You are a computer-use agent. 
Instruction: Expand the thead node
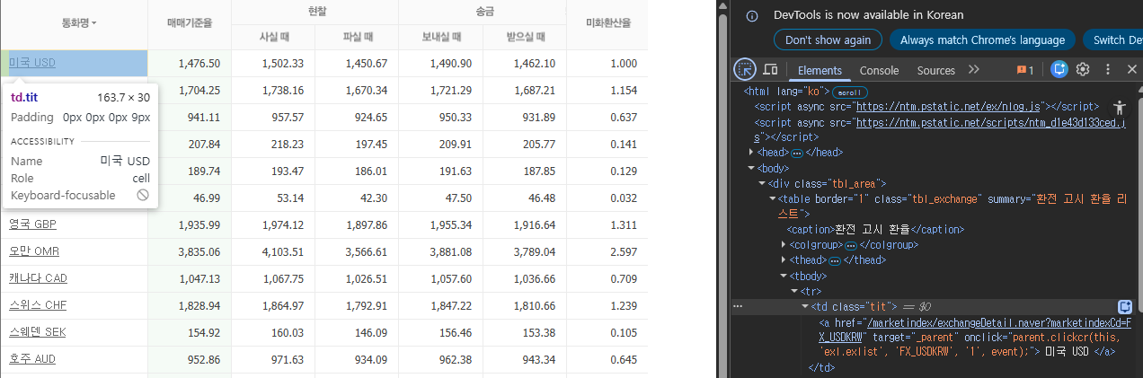coord(785,260)
